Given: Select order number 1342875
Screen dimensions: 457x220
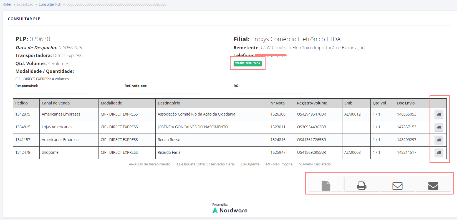Looking at the screenshot, I should point(23,114).
